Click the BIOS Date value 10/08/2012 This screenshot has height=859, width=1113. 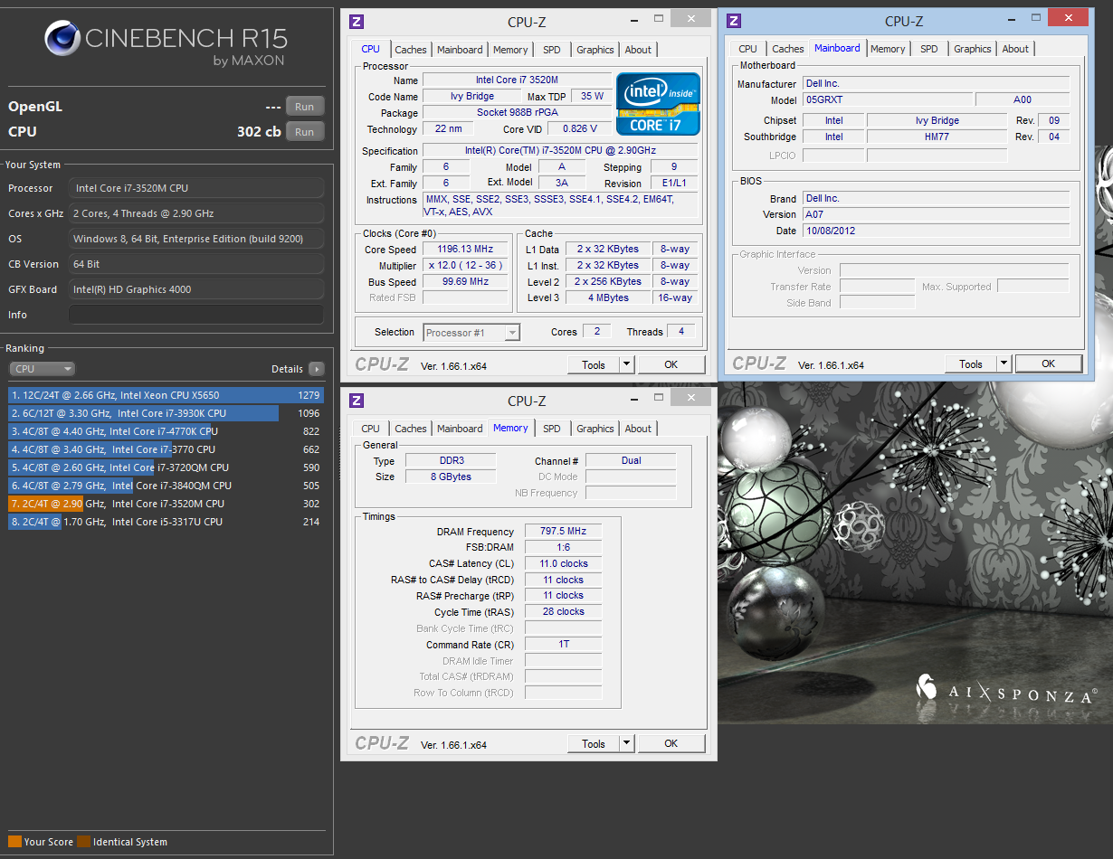(936, 231)
